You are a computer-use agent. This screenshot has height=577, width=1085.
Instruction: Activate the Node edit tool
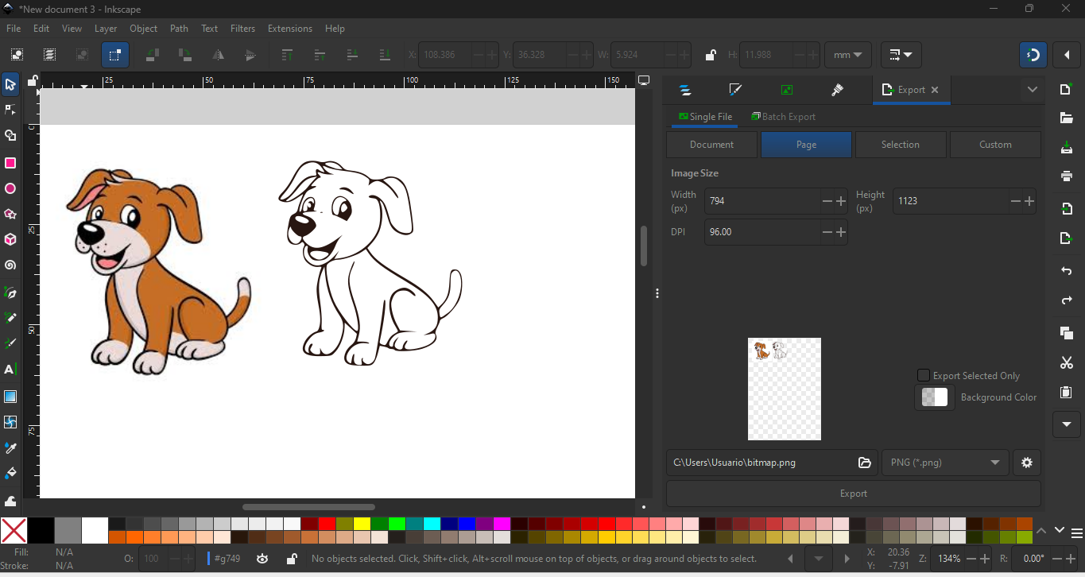click(10, 110)
